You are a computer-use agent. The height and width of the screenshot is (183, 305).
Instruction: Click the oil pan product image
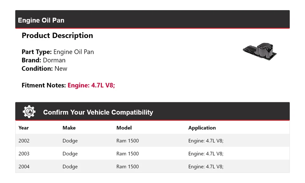pos(260,51)
